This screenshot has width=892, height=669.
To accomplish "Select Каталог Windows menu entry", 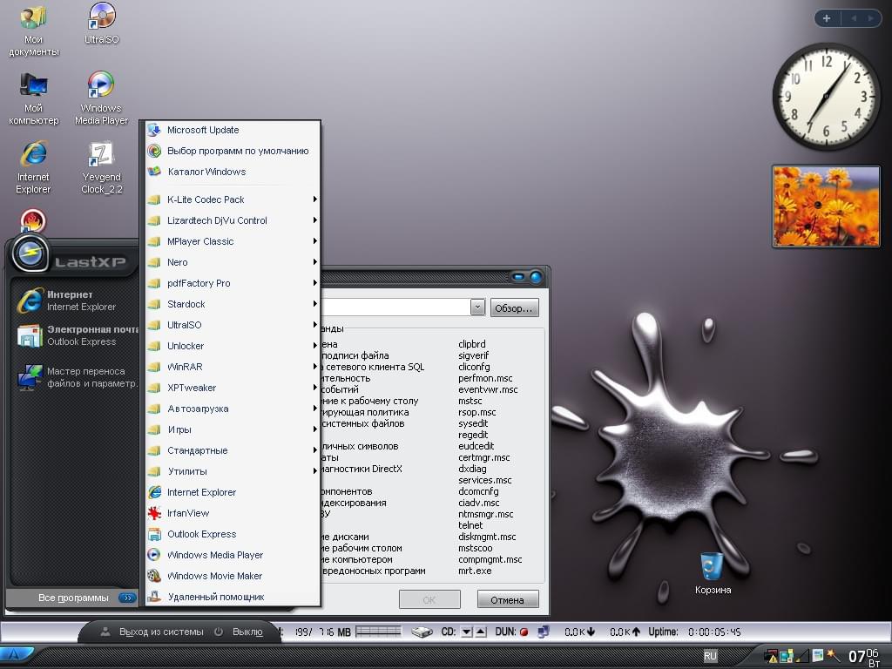I will pos(233,172).
